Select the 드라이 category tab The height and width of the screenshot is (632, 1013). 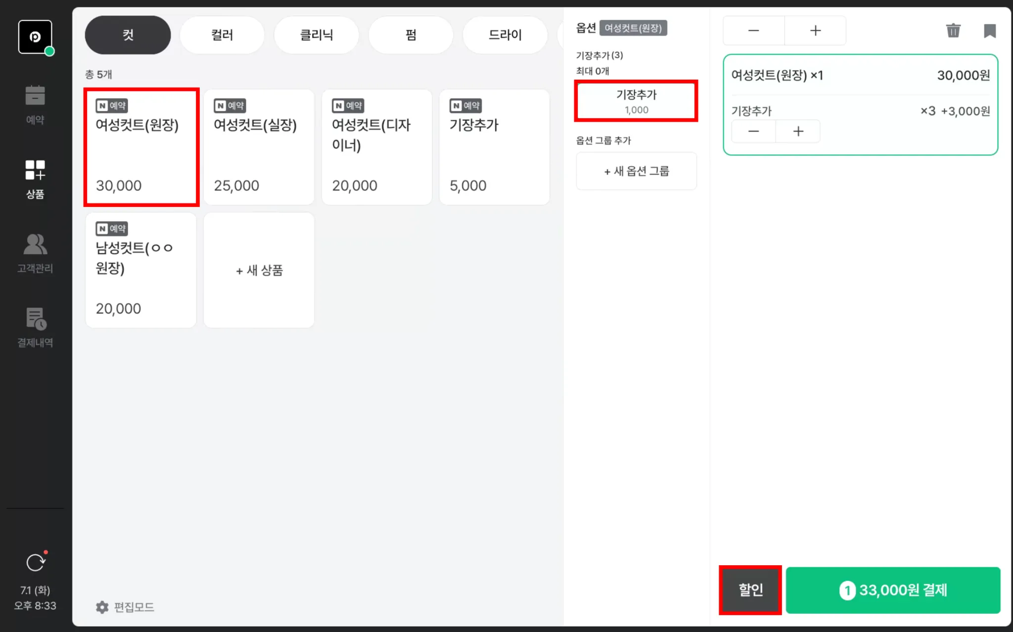pyautogui.click(x=505, y=35)
